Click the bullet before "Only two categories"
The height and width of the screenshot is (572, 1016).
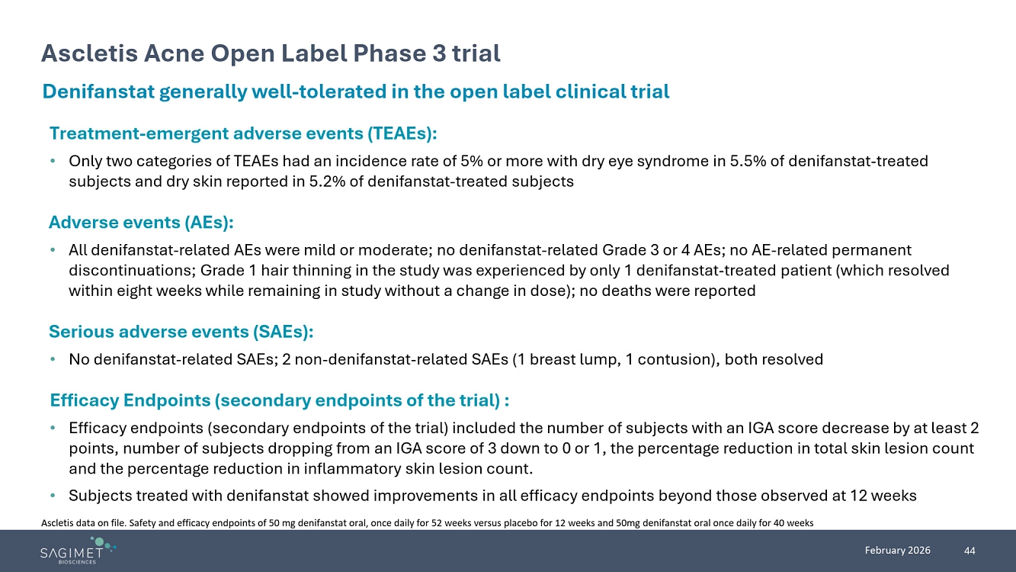point(52,162)
